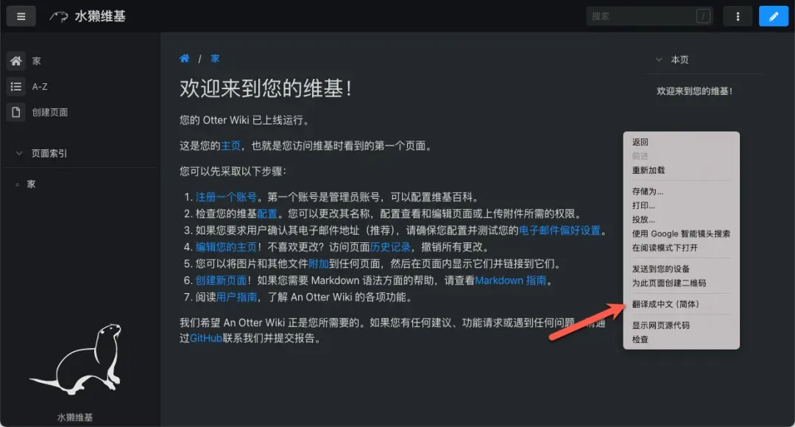
Task: Collapse the 页面索引 section
Action: click(19, 153)
